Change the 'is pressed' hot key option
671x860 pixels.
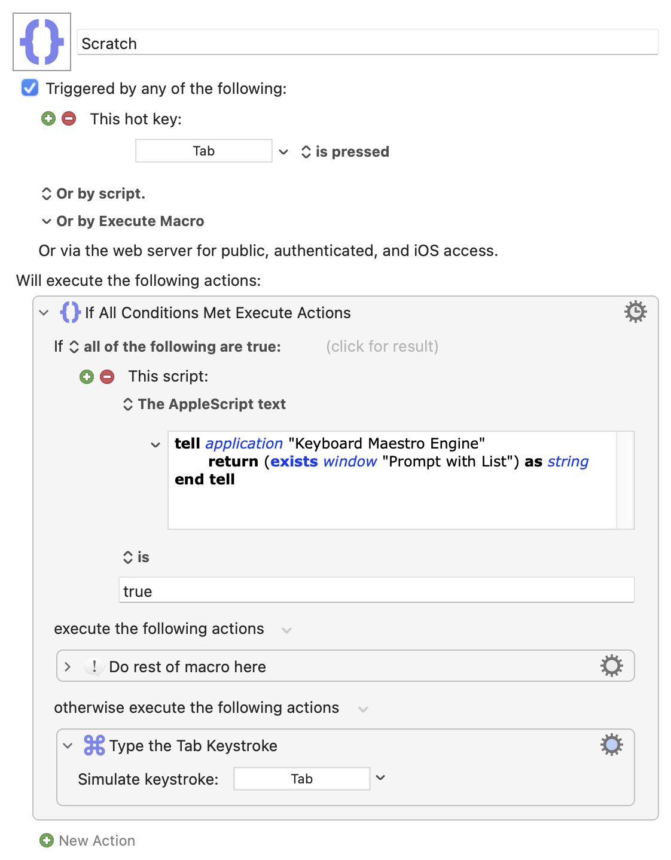[x=345, y=152]
